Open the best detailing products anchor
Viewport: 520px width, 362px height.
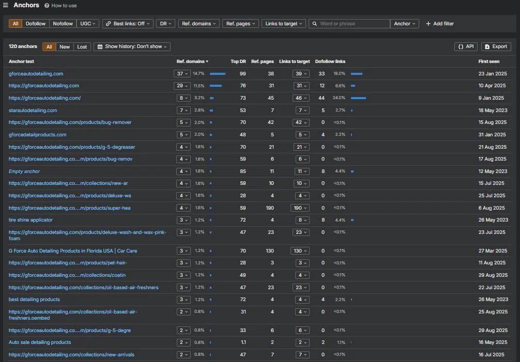click(x=34, y=300)
